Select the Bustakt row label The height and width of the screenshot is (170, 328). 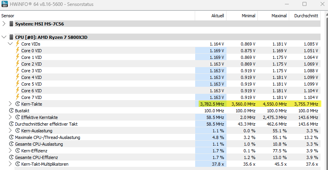pos(22,110)
